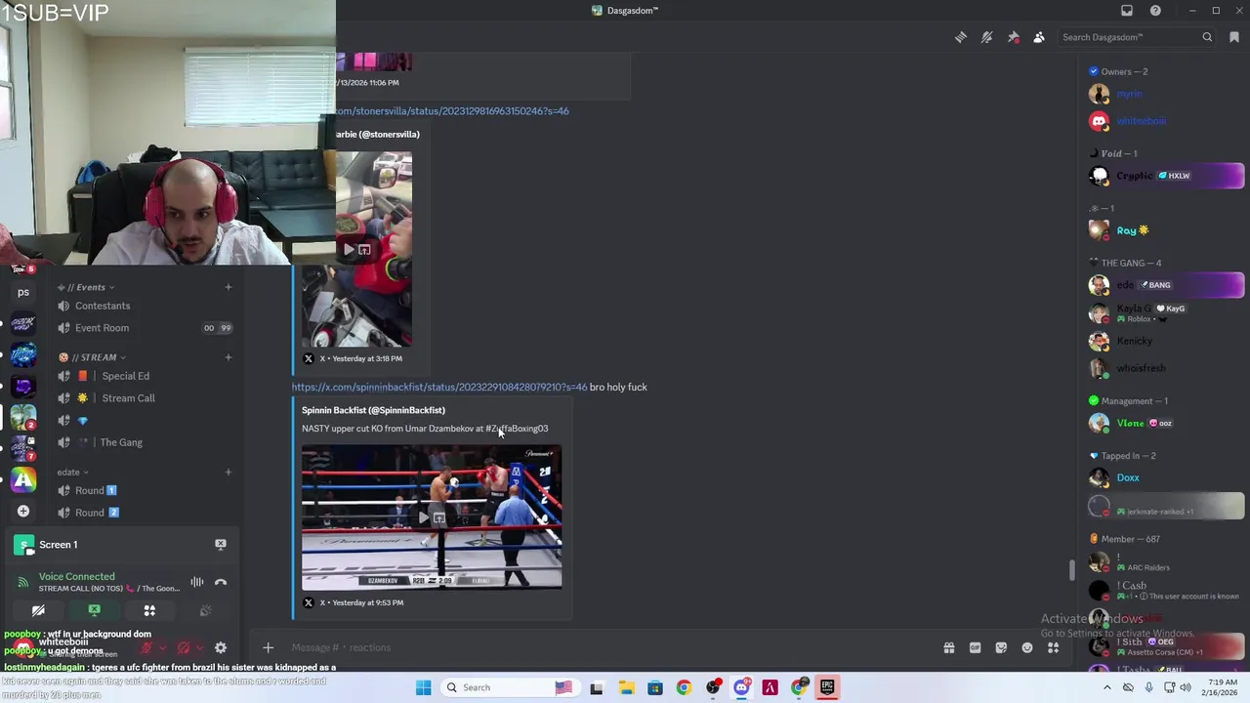Join the Special Ed voice channel

tap(125, 376)
